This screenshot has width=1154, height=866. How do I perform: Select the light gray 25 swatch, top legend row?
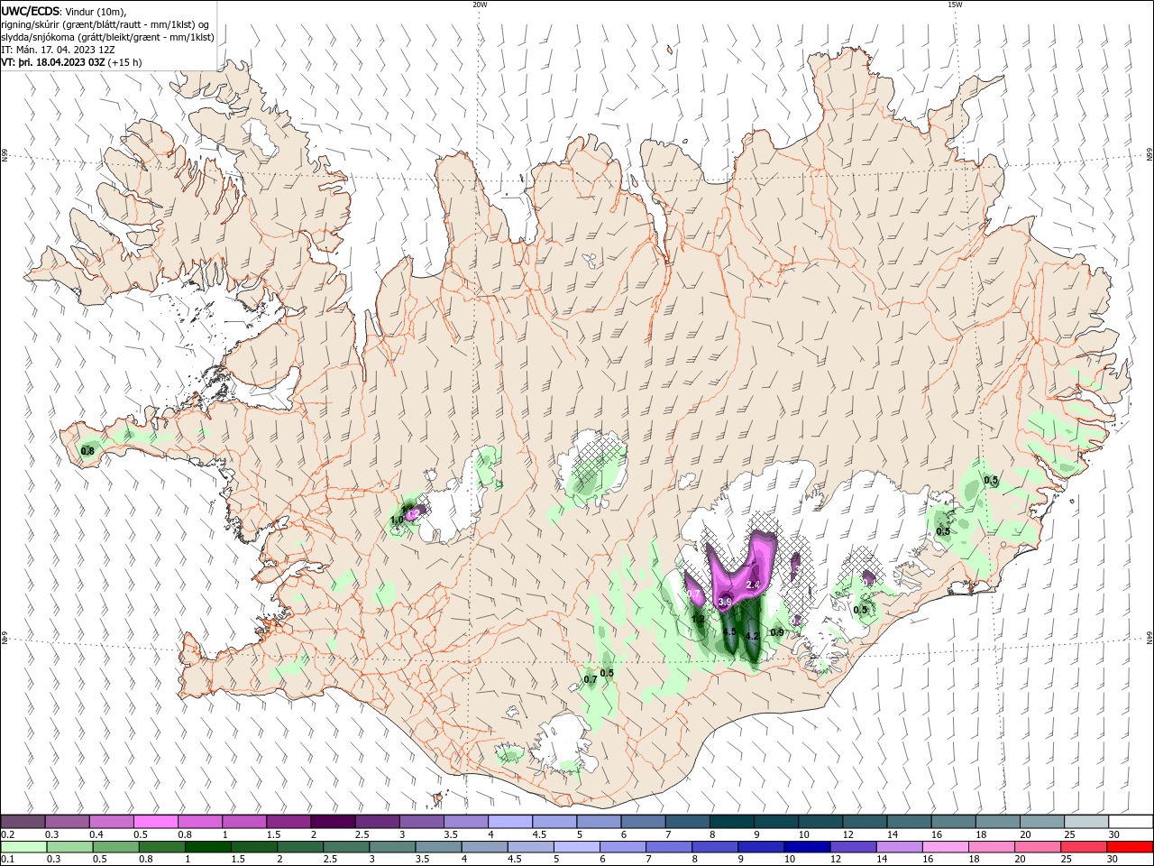[1086, 822]
